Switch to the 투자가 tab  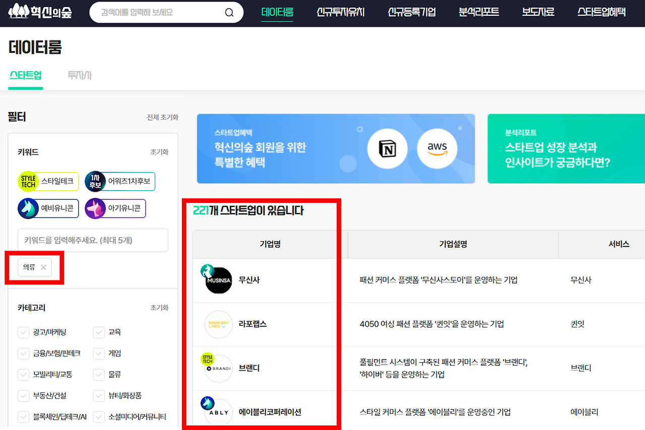coord(79,75)
